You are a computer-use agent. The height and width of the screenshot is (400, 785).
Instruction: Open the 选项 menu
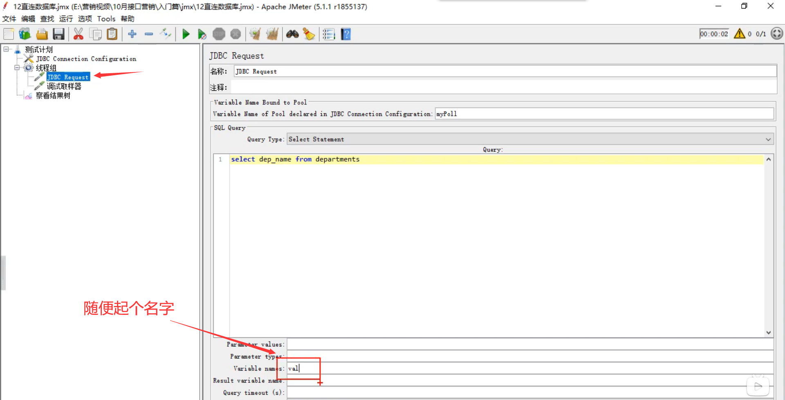point(85,19)
